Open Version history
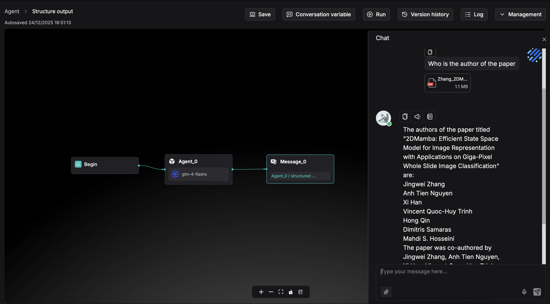The height and width of the screenshot is (304, 550). point(425,14)
